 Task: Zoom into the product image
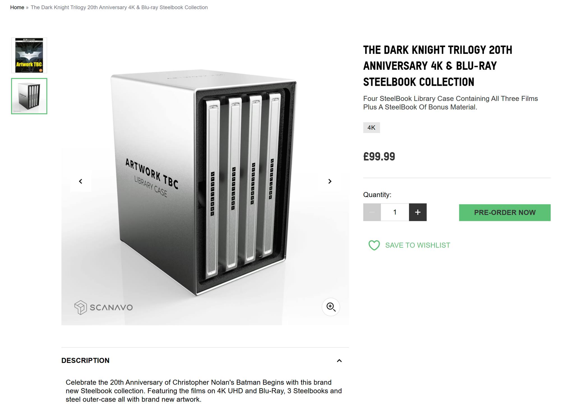tap(331, 307)
